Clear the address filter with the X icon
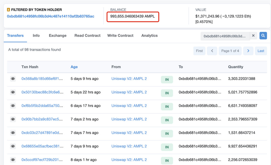 click(x=253, y=36)
